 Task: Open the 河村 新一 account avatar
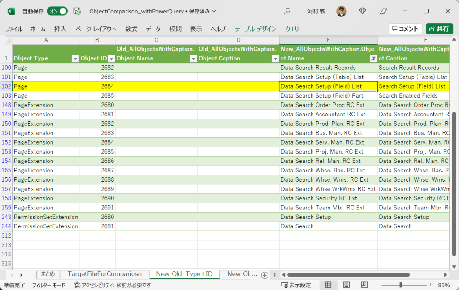pyautogui.click(x=342, y=11)
